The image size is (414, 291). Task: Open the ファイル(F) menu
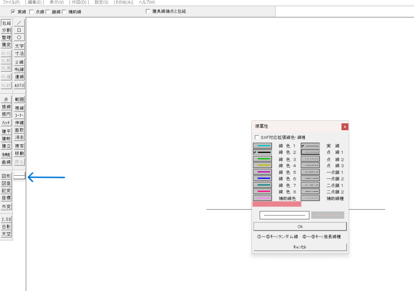pos(11,3)
